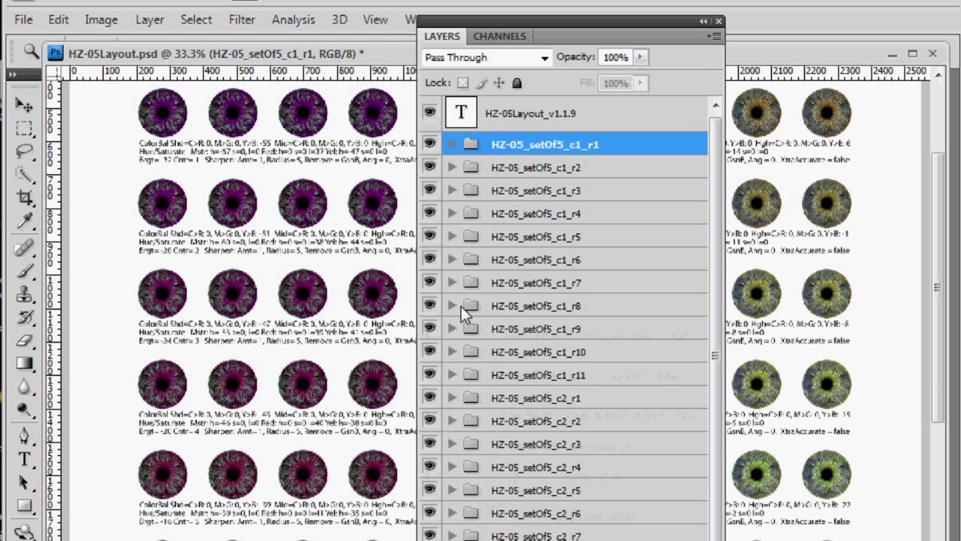Select the Horizontal Type tool
The image size is (961, 541).
24,459
